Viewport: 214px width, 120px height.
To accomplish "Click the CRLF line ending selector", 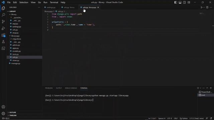I will 176,118.
